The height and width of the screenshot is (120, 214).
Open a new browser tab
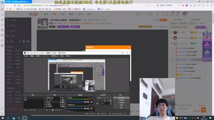[34, 2]
